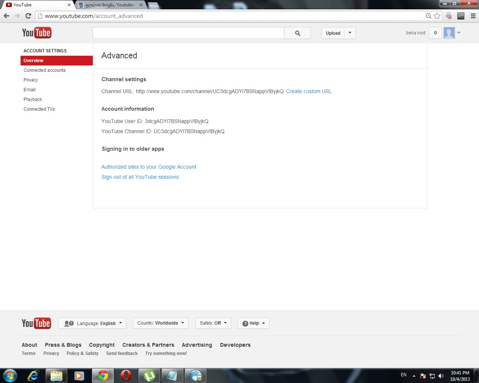
Task: Close the second tab with Georgian title
Action: 141,5
